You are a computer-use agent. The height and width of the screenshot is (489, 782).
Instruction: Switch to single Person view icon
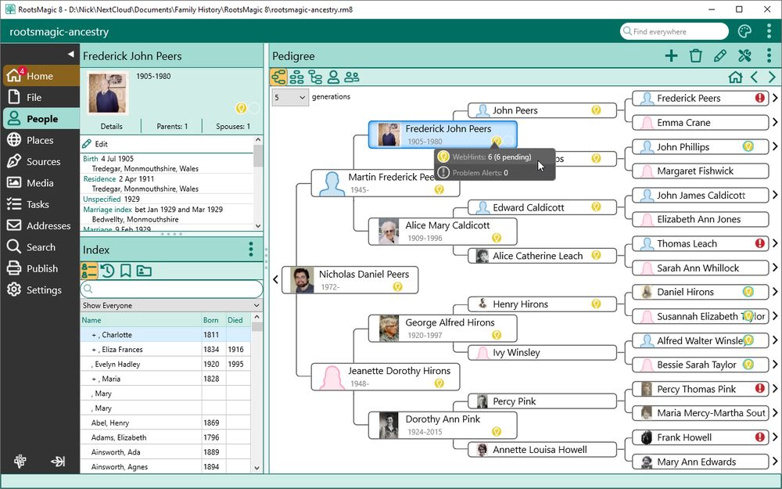[333, 77]
